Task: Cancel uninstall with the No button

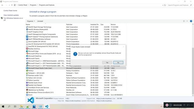Action: (x=118, y=63)
